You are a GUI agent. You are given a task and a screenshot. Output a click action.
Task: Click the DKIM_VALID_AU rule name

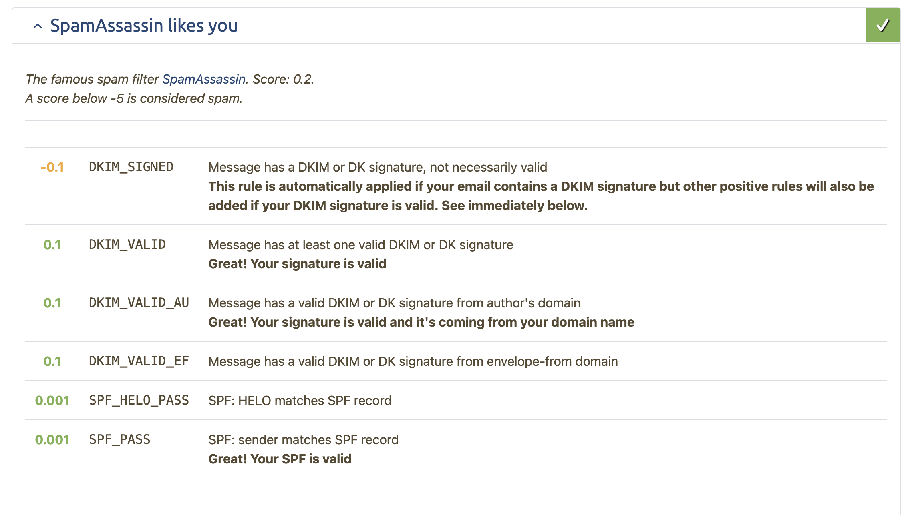coord(139,303)
